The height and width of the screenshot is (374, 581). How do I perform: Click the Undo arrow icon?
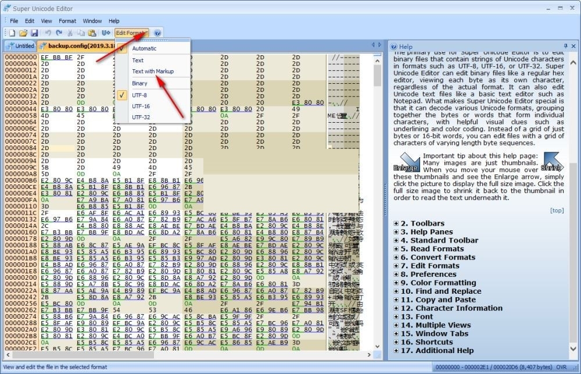pyautogui.click(x=48, y=33)
